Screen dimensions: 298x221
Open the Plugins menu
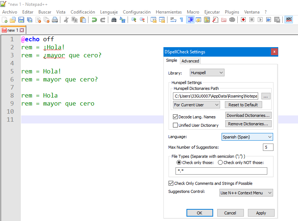click(232, 12)
